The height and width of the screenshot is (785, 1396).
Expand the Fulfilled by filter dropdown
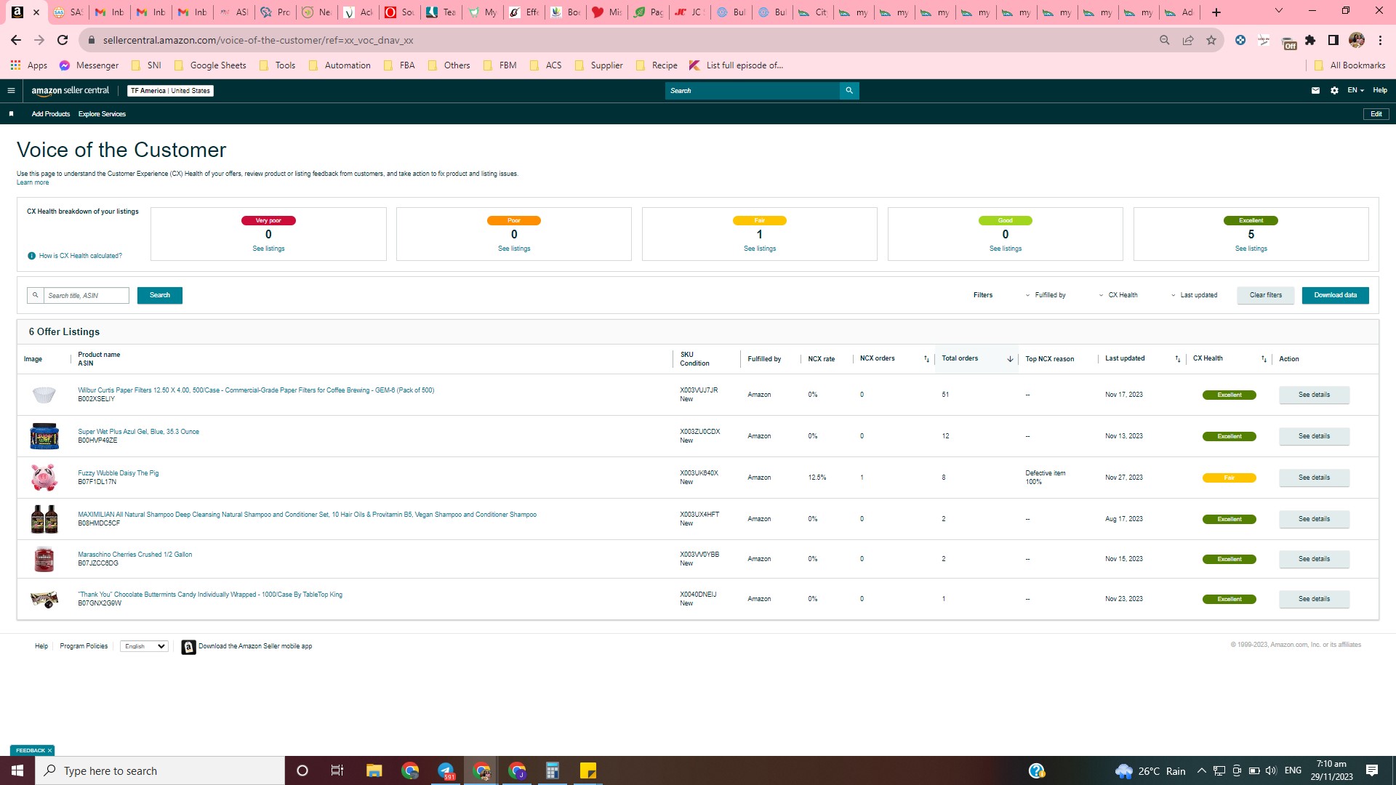[1046, 295]
